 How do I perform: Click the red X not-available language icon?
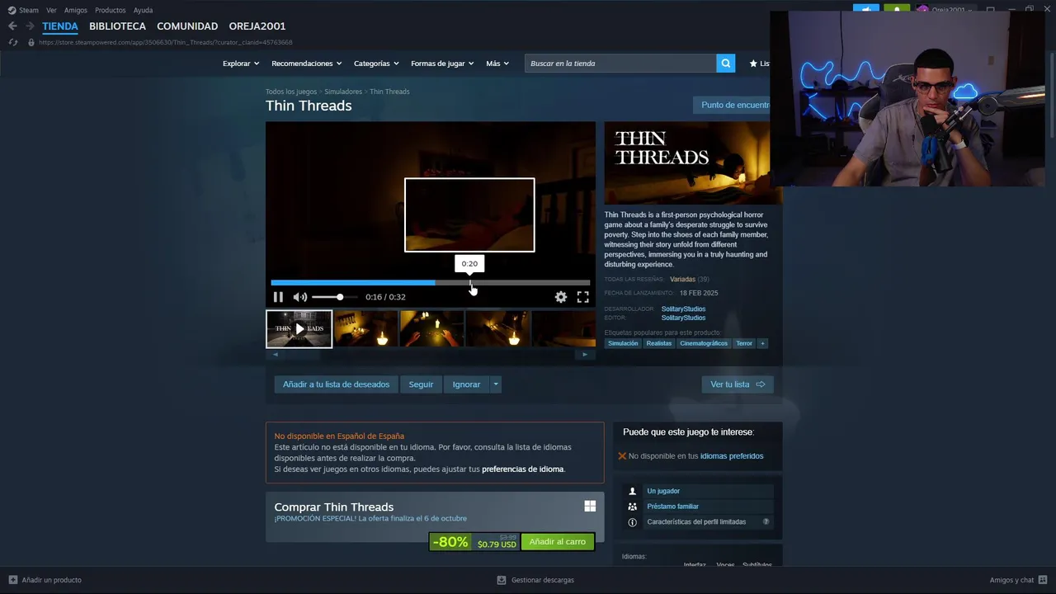pos(622,455)
